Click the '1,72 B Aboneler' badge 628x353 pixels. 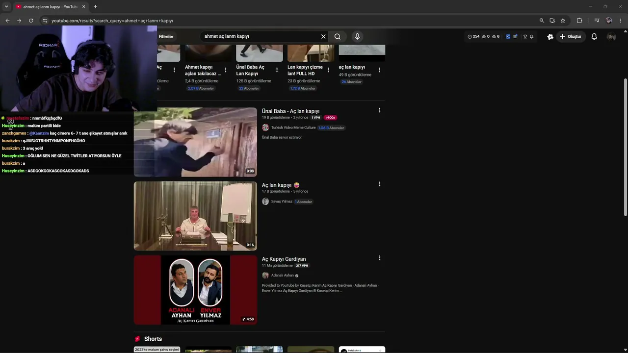point(303,88)
